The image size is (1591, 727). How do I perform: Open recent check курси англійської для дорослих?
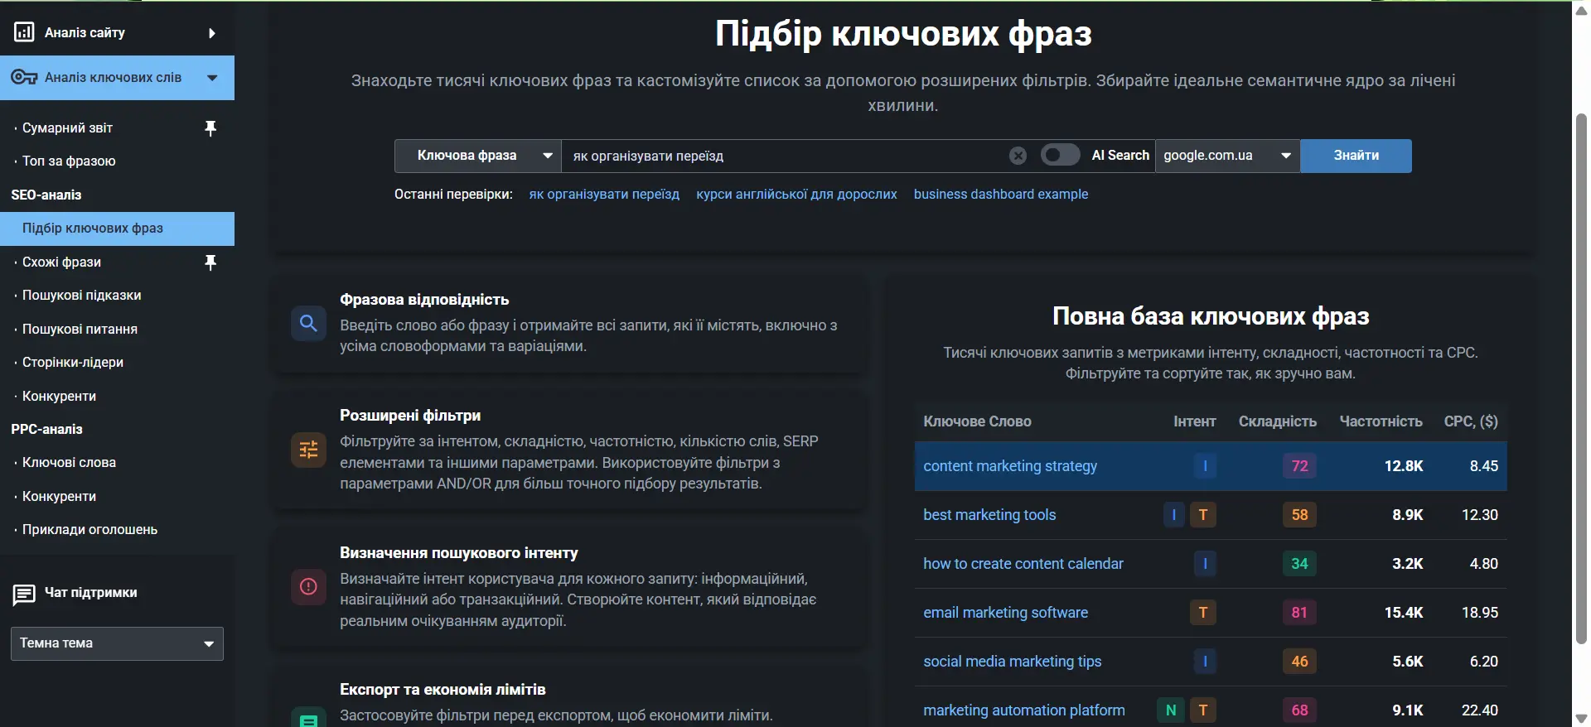796,195
